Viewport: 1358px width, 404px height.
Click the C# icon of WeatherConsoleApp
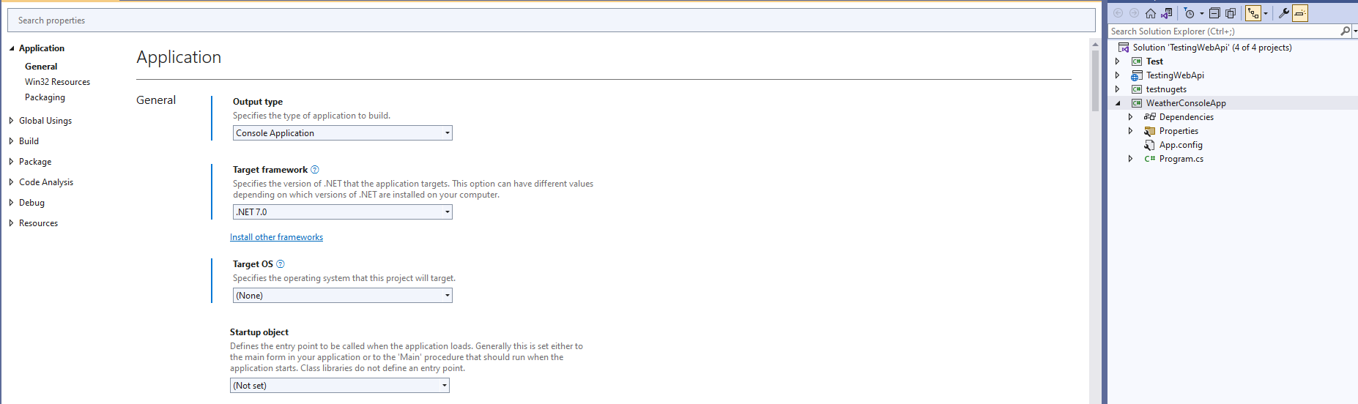[x=1137, y=103]
